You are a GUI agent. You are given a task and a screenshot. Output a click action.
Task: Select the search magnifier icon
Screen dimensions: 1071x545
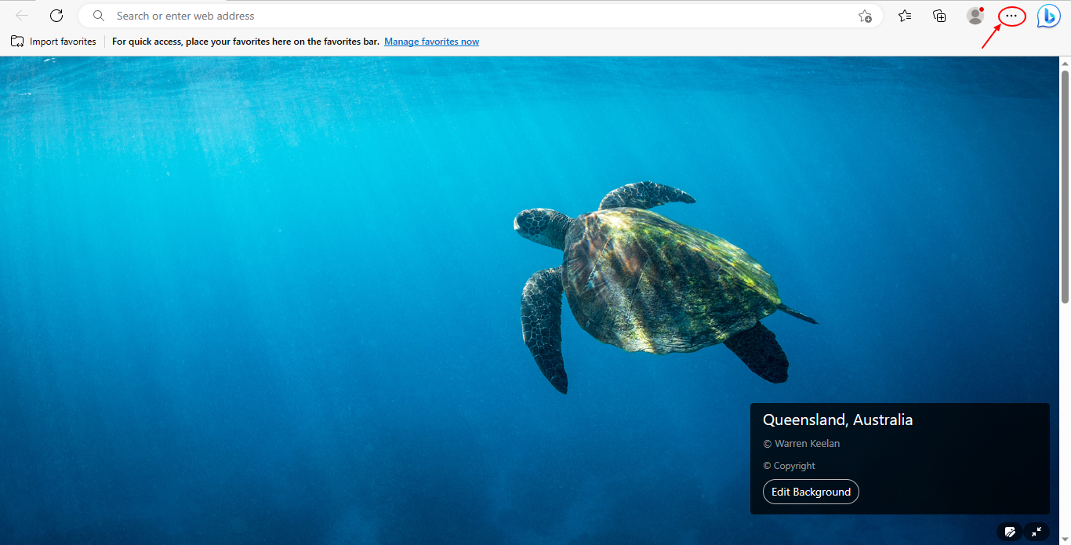(x=98, y=15)
